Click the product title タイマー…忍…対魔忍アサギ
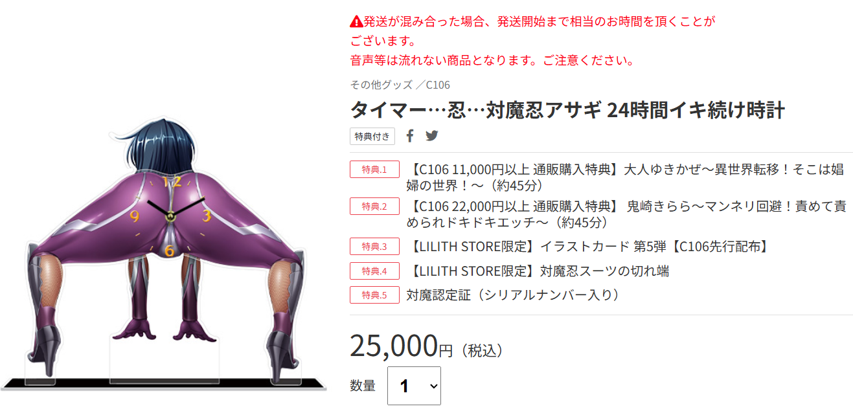The image size is (853, 413). [567, 110]
